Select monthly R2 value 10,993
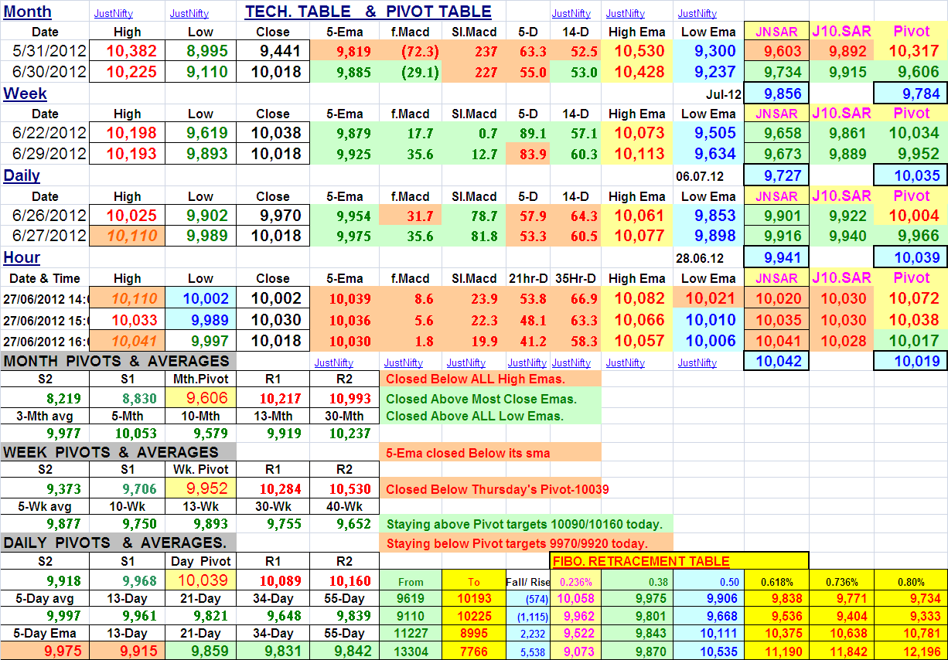 pyautogui.click(x=345, y=399)
